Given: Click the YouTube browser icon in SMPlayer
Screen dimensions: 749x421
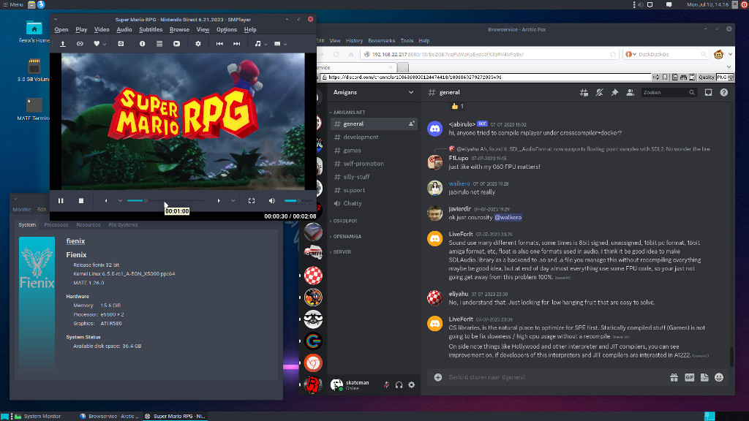Looking at the screenshot, I should click(x=177, y=44).
